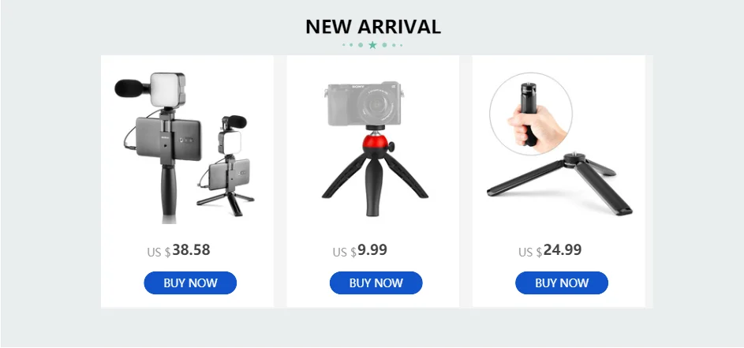Open the circular hand-holding-grip inset image

531,114
